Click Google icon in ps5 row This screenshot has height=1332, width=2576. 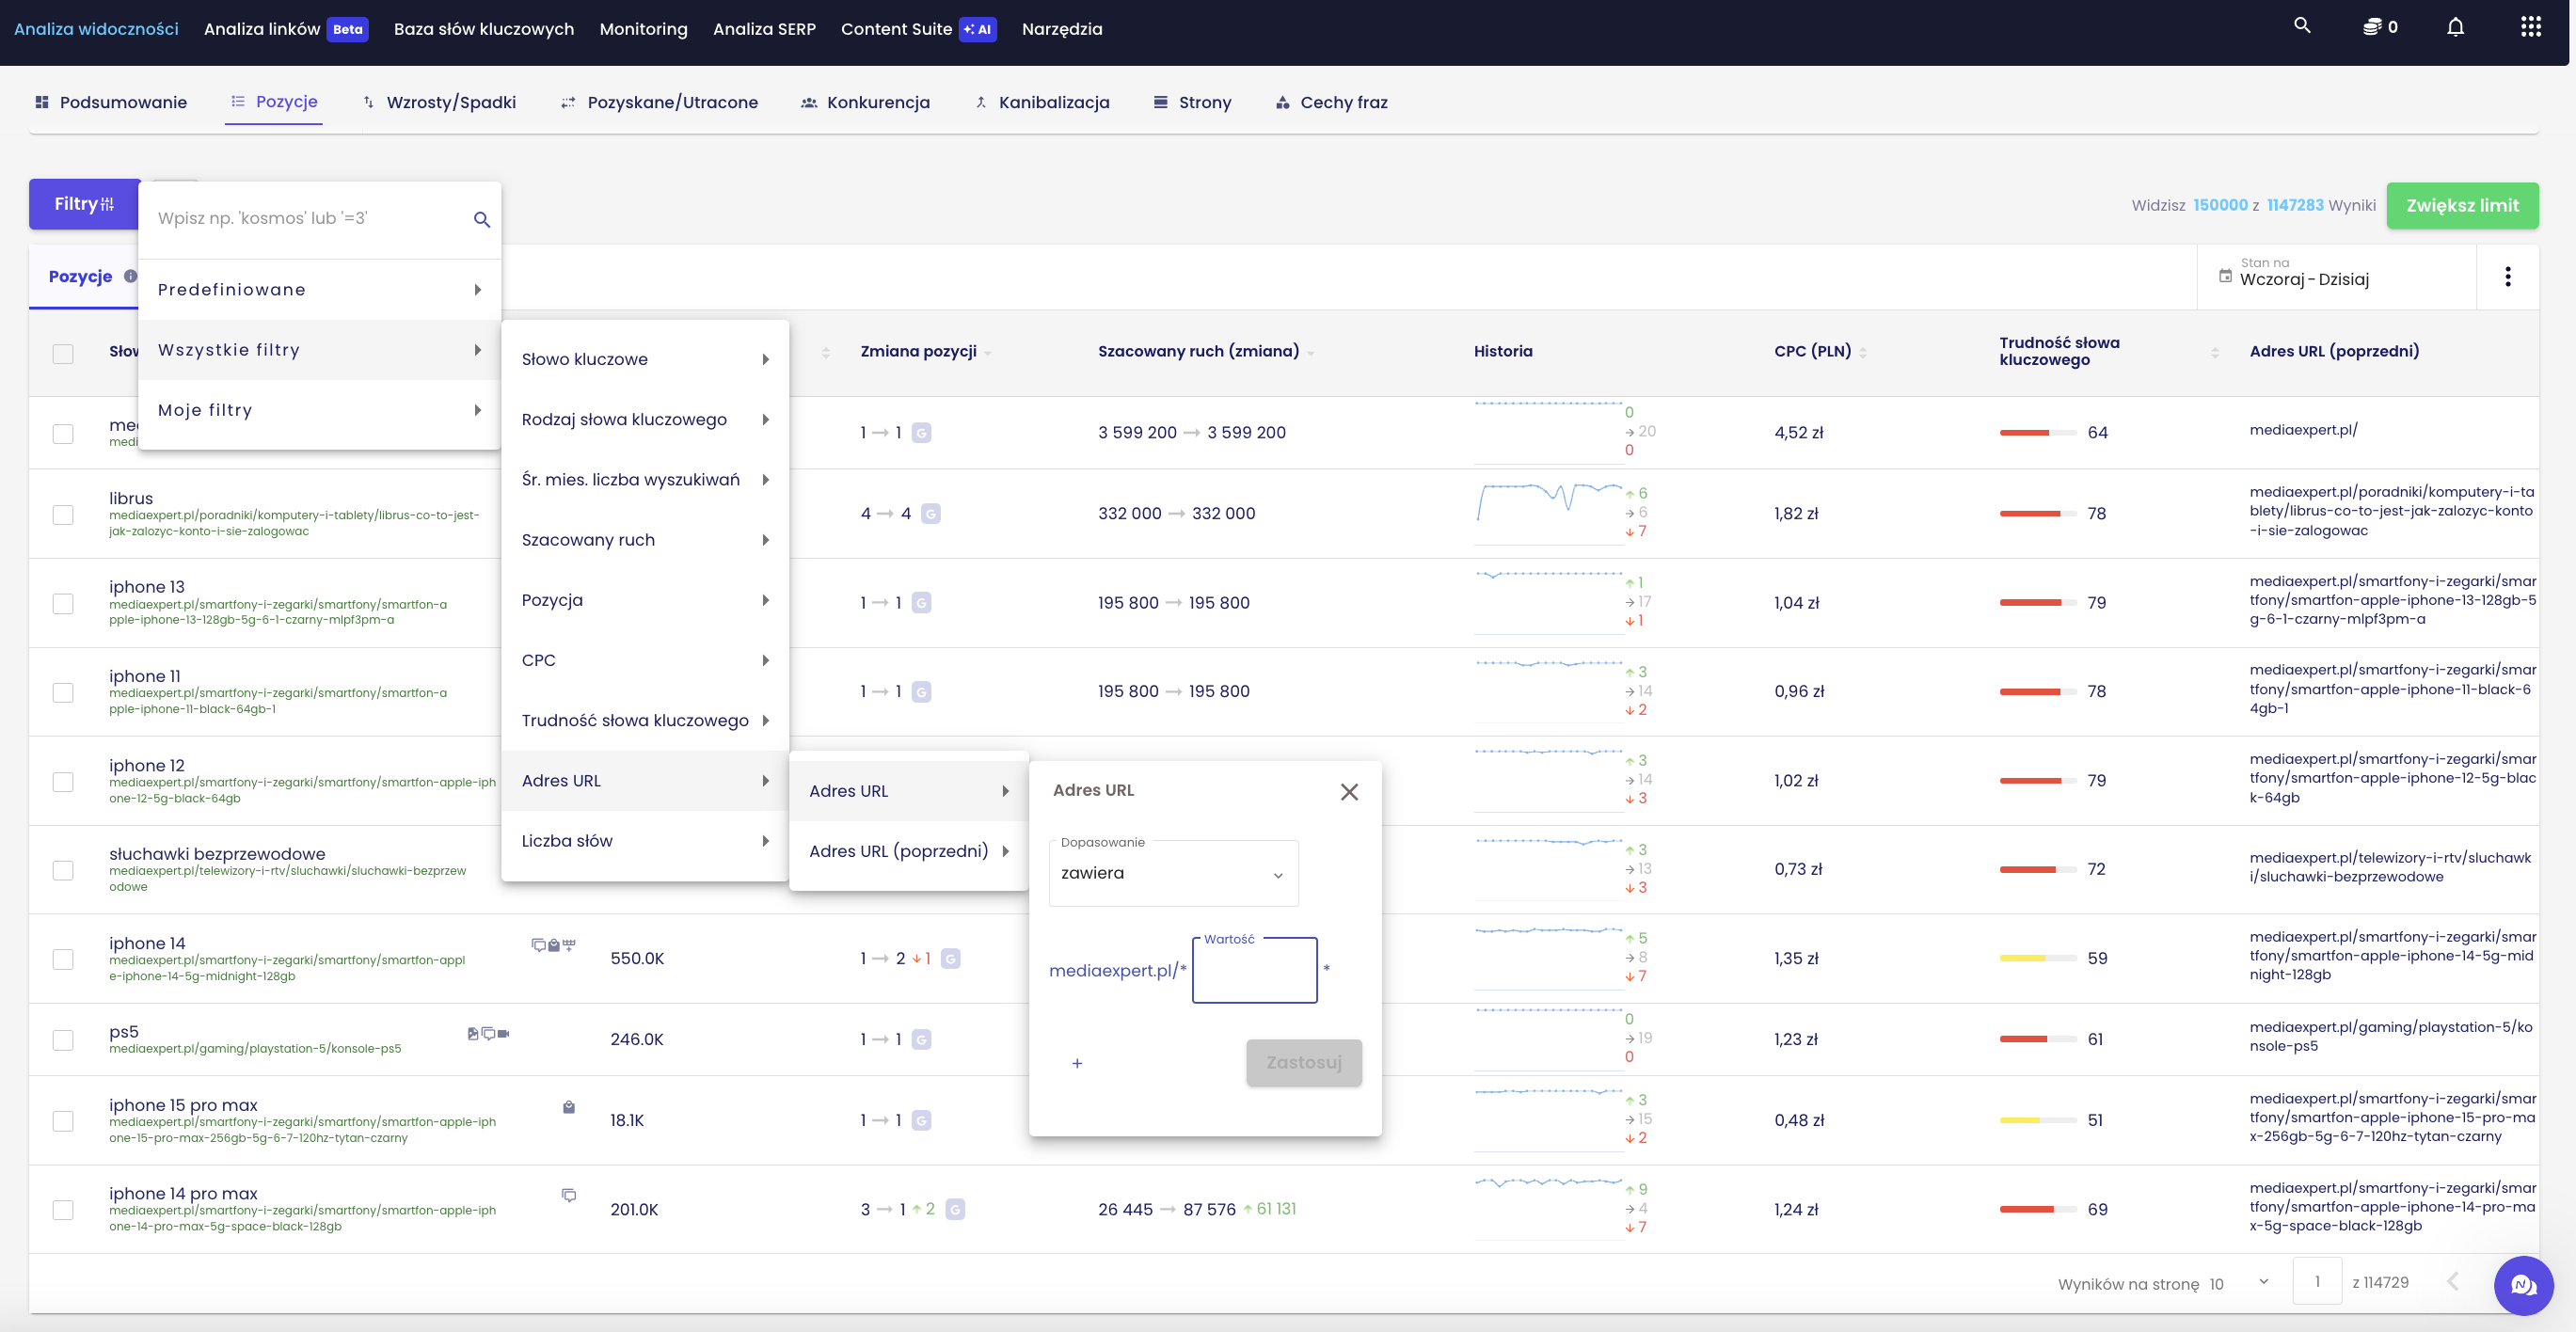click(x=921, y=1040)
